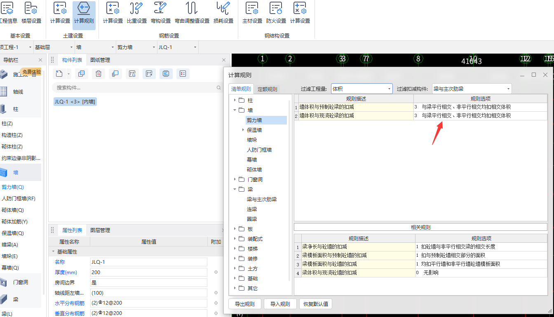Switch to the 图纸管理 tab

pyautogui.click(x=100, y=60)
